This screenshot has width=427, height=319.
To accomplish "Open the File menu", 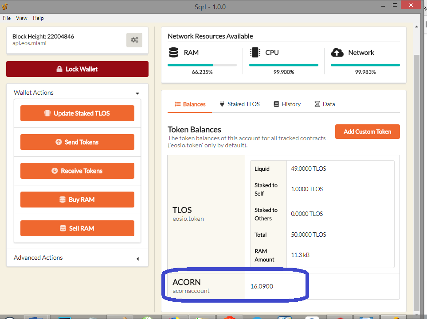I will tap(7, 18).
